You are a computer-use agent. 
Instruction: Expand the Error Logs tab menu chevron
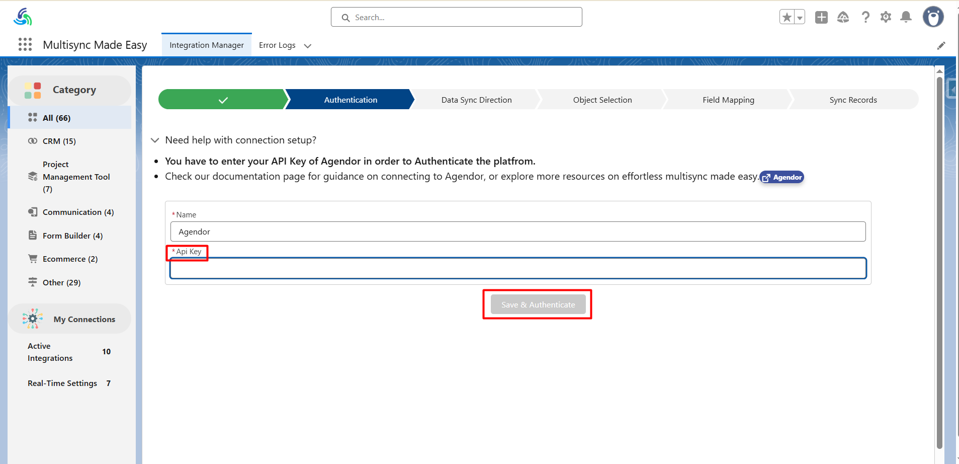tap(308, 46)
